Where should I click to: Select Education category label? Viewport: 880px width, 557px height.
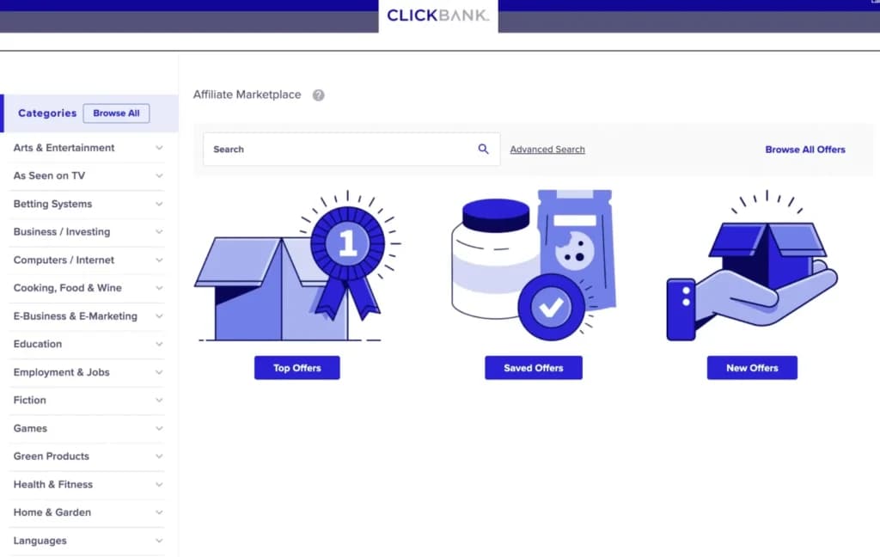pyautogui.click(x=38, y=344)
